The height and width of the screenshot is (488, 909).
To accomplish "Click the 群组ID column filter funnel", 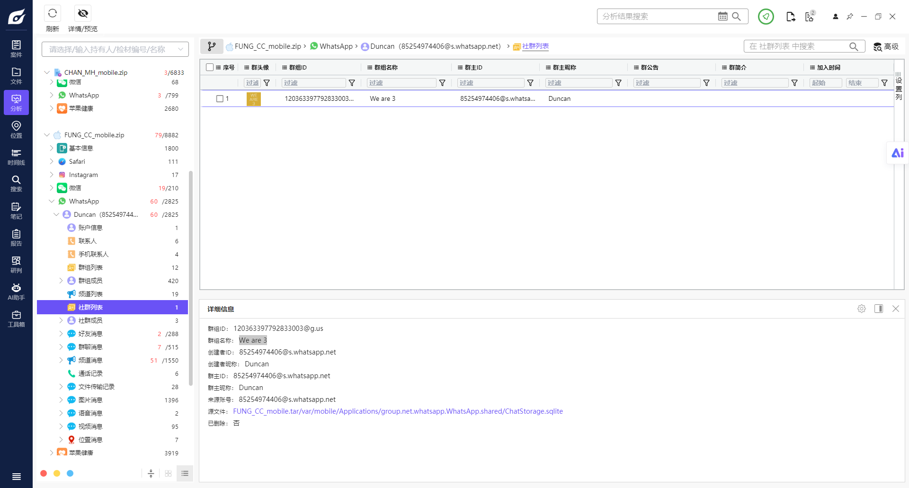I will point(352,83).
